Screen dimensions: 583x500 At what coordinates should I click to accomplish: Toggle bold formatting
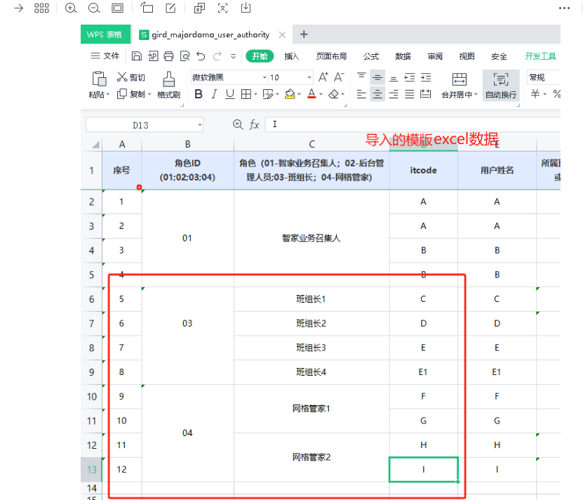(199, 94)
